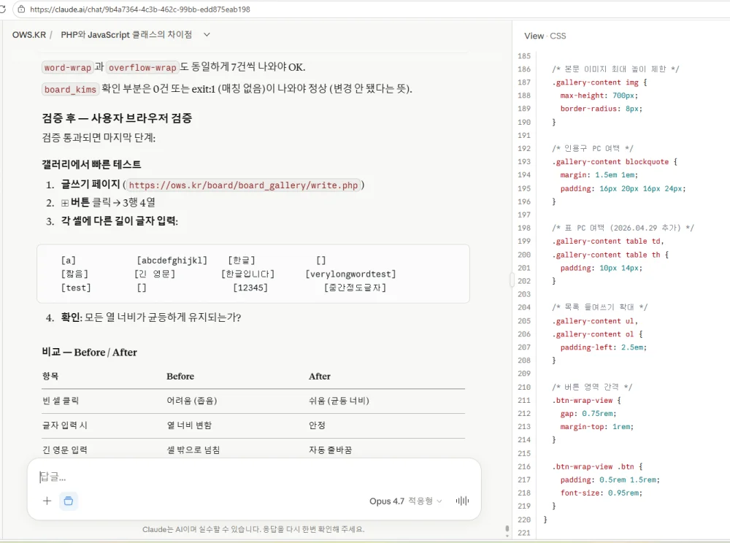Open the model selector Opus 4.7 적응형
730x543 pixels.
point(405,501)
